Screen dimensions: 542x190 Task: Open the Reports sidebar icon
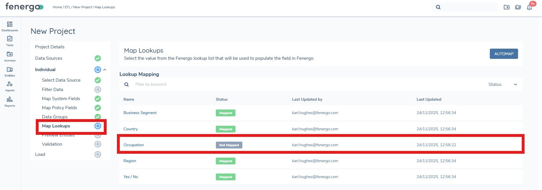pos(10,102)
